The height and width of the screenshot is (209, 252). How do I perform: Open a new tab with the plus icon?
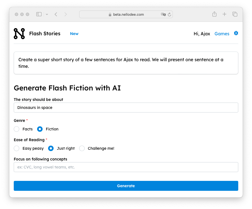click(225, 14)
